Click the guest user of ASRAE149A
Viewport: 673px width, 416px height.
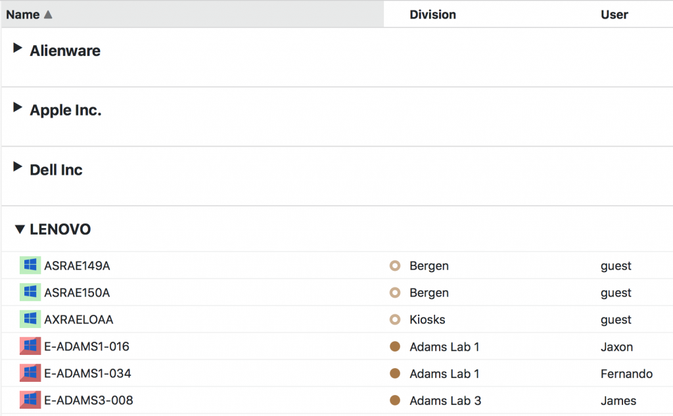[616, 266]
